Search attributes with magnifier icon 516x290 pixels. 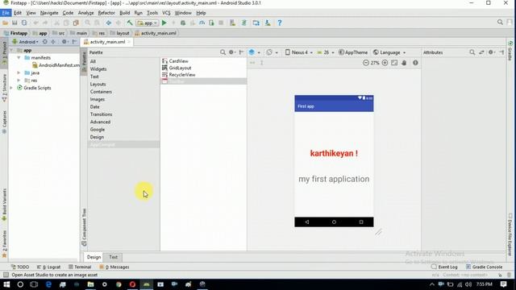[x=472, y=52]
